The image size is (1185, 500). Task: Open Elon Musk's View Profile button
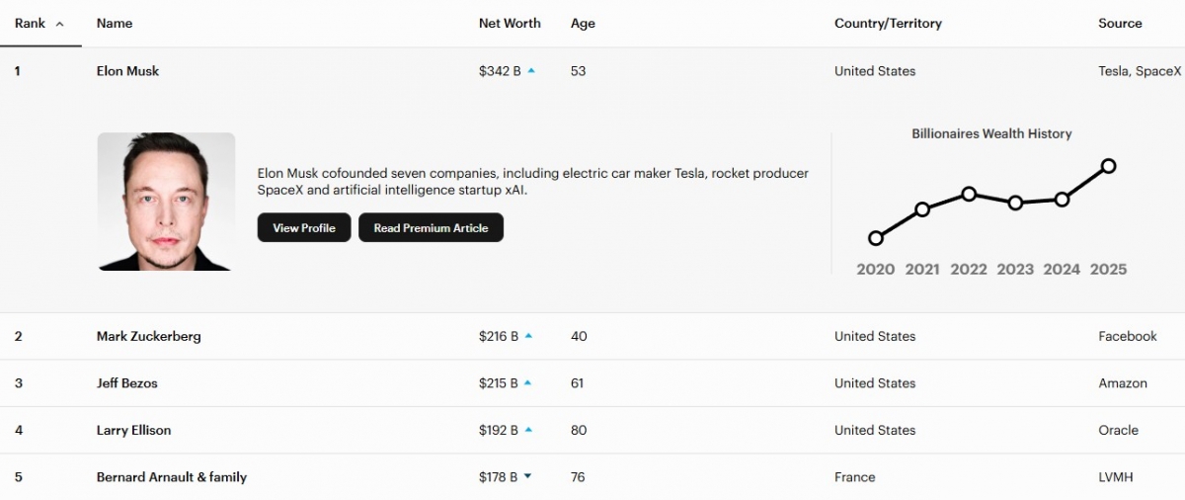[304, 227]
